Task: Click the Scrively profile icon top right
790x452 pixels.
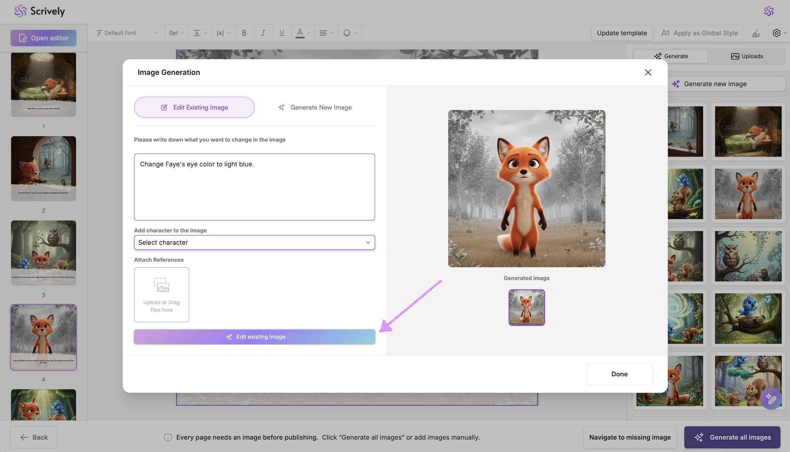Action: click(768, 11)
